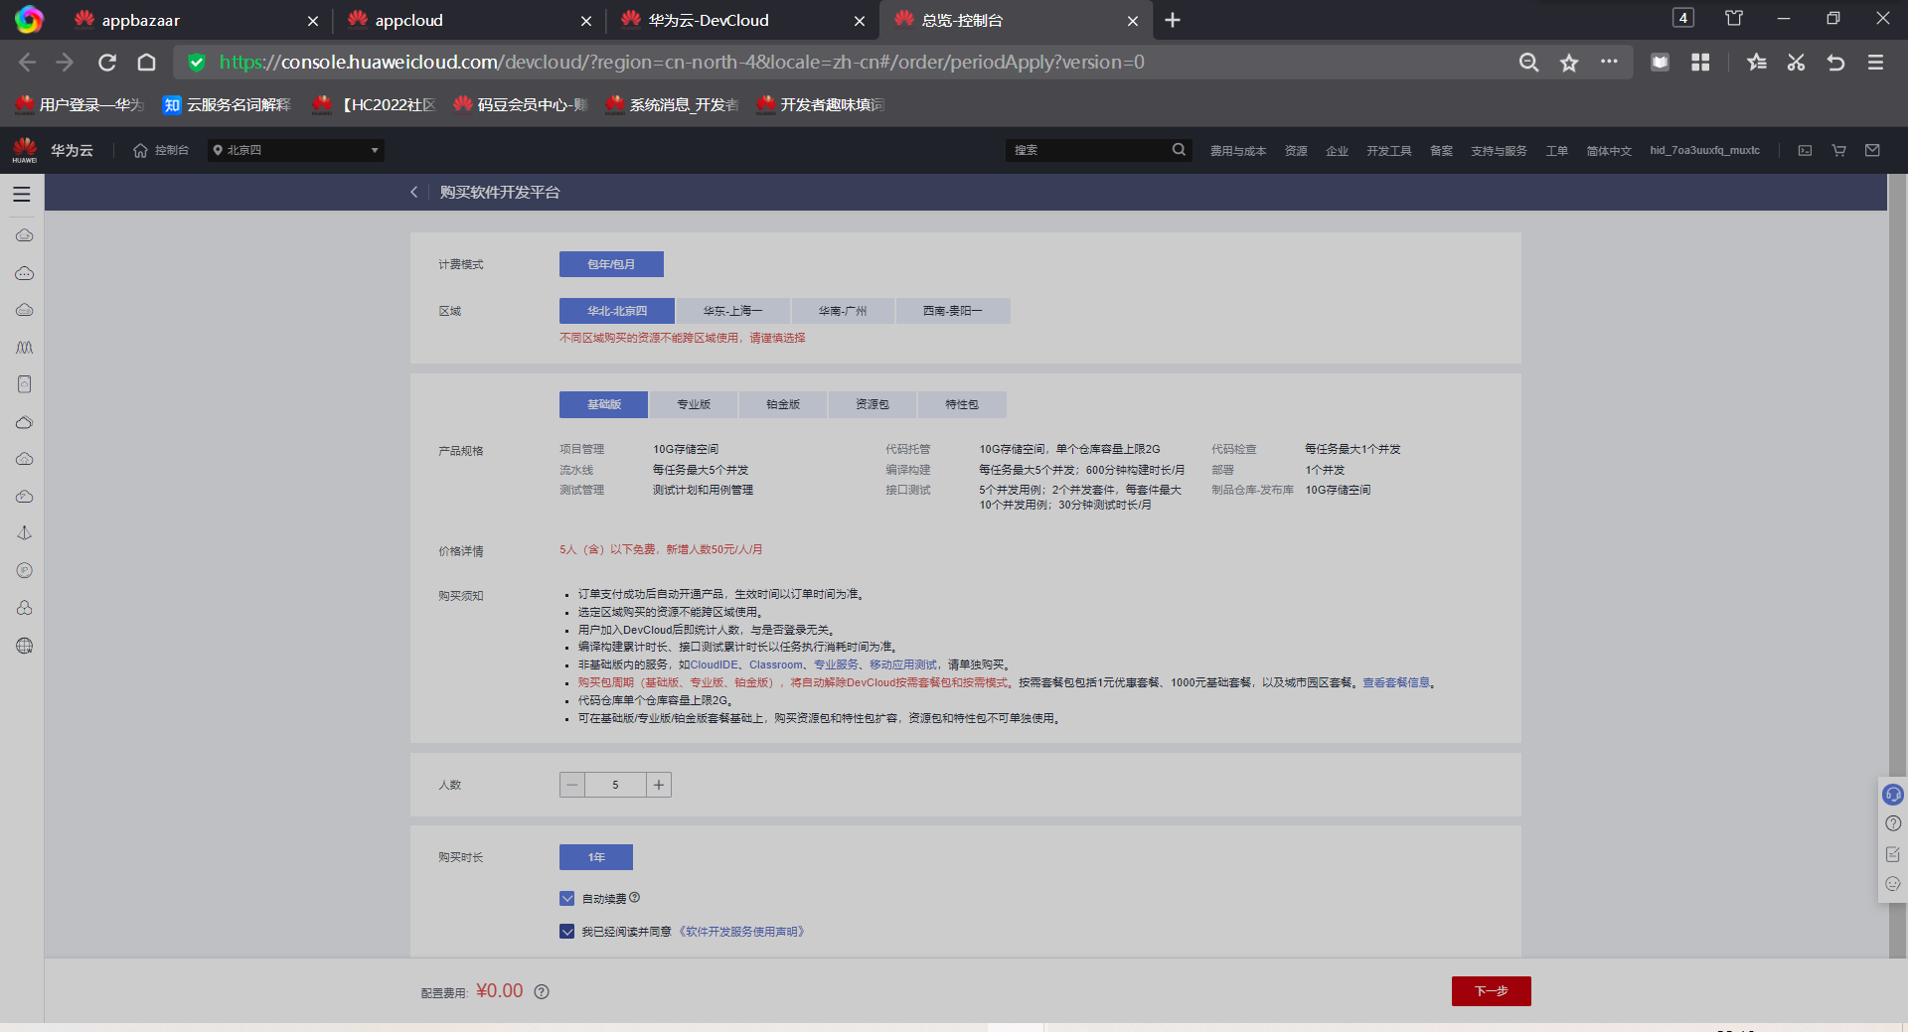Toggle 我已经阅读并同意 agreement checkbox
Image resolution: width=1908 pixels, height=1032 pixels.
click(567, 932)
